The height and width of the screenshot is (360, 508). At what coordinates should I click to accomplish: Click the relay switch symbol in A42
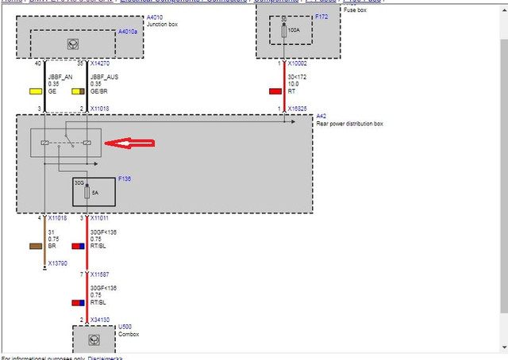tap(66, 143)
